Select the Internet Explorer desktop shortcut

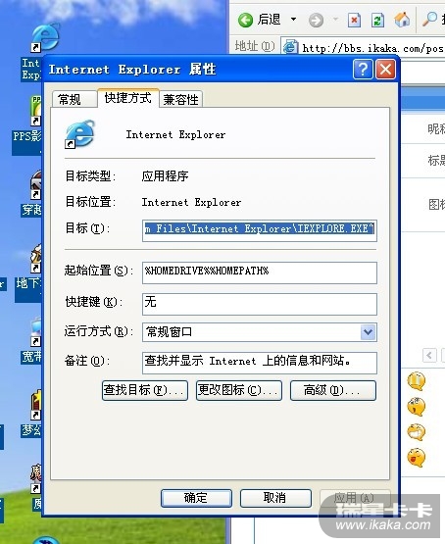(x=45, y=38)
